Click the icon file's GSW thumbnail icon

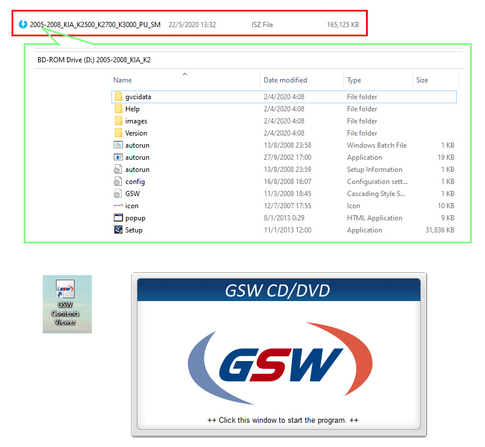coord(118,205)
